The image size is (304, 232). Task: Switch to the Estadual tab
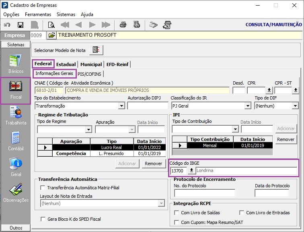coord(66,64)
